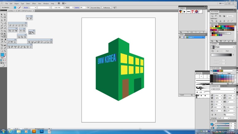
Task: Open the Symbol Libraries menu icon in the Symbols panel
Action: pyautogui.click(x=181, y=32)
